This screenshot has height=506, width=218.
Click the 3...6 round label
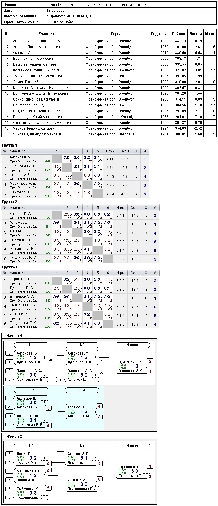pos(31,390)
